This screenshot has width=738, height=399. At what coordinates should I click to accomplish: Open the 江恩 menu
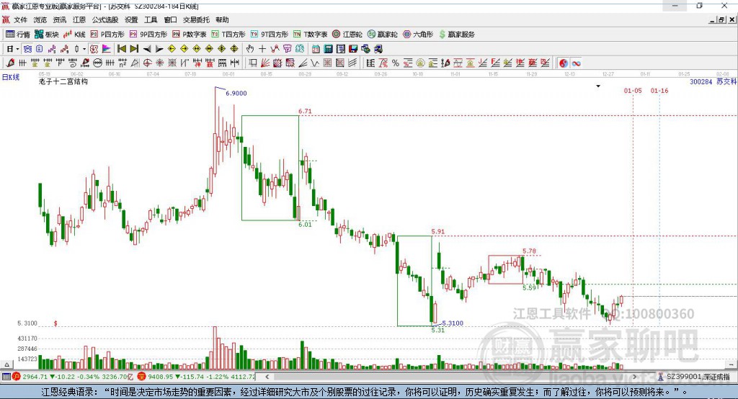[79, 19]
